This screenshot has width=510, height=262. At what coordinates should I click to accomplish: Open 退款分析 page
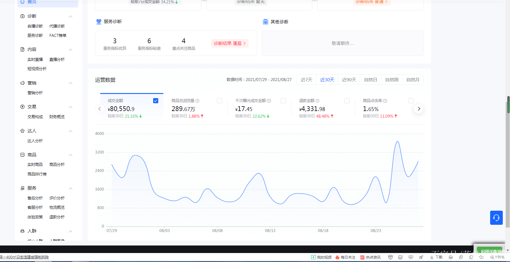57,217
